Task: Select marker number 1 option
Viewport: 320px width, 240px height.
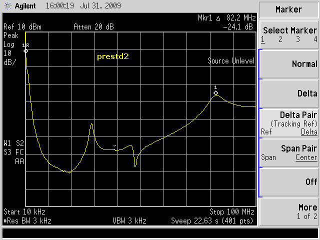Action: click(263, 39)
